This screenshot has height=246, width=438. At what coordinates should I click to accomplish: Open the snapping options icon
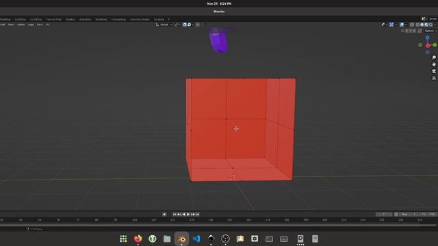[190, 25]
